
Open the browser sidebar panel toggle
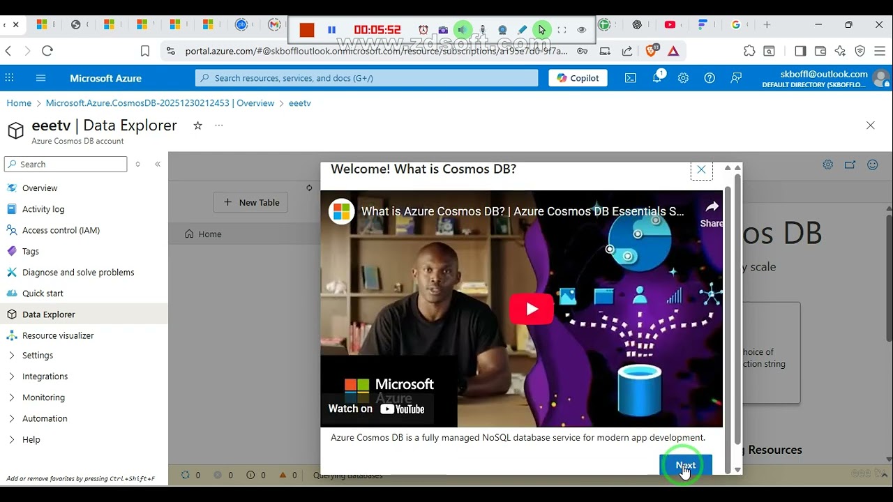[800, 51]
